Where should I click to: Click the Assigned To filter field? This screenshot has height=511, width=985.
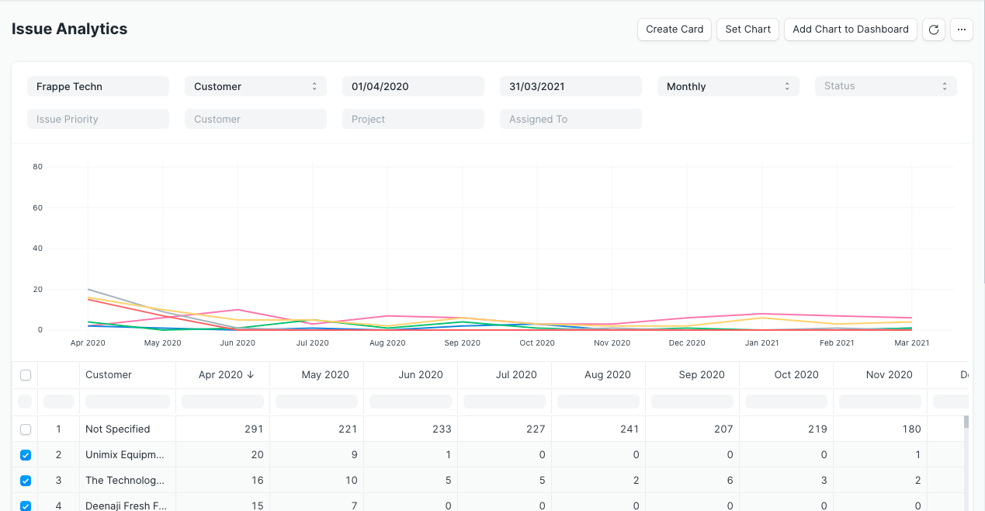571,119
